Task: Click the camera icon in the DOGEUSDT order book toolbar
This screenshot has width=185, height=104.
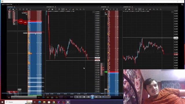Action: (x=13, y=9)
